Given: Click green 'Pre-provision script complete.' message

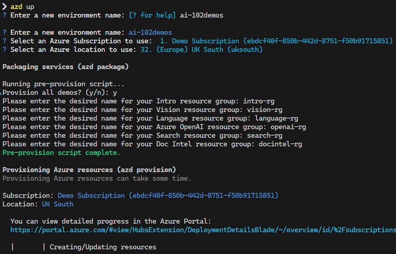Looking at the screenshot, I should 61,153.
